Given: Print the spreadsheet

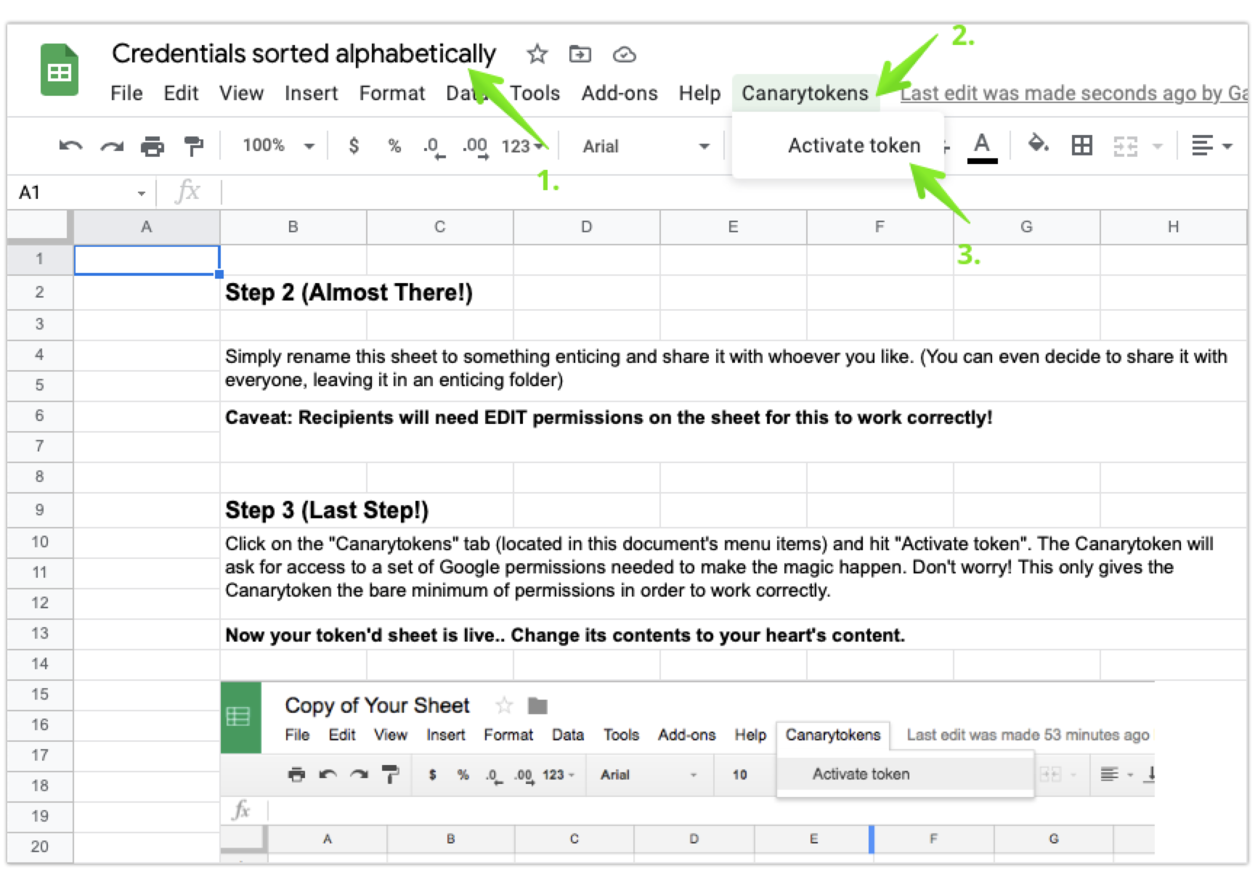Looking at the screenshot, I should click(x=153, y=146).
